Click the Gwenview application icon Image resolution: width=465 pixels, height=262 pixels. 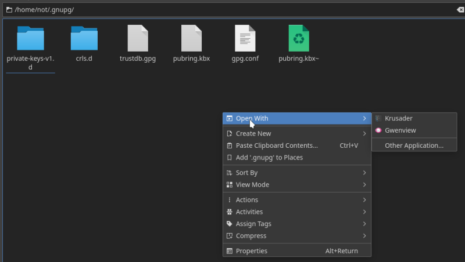pos(378,130)
